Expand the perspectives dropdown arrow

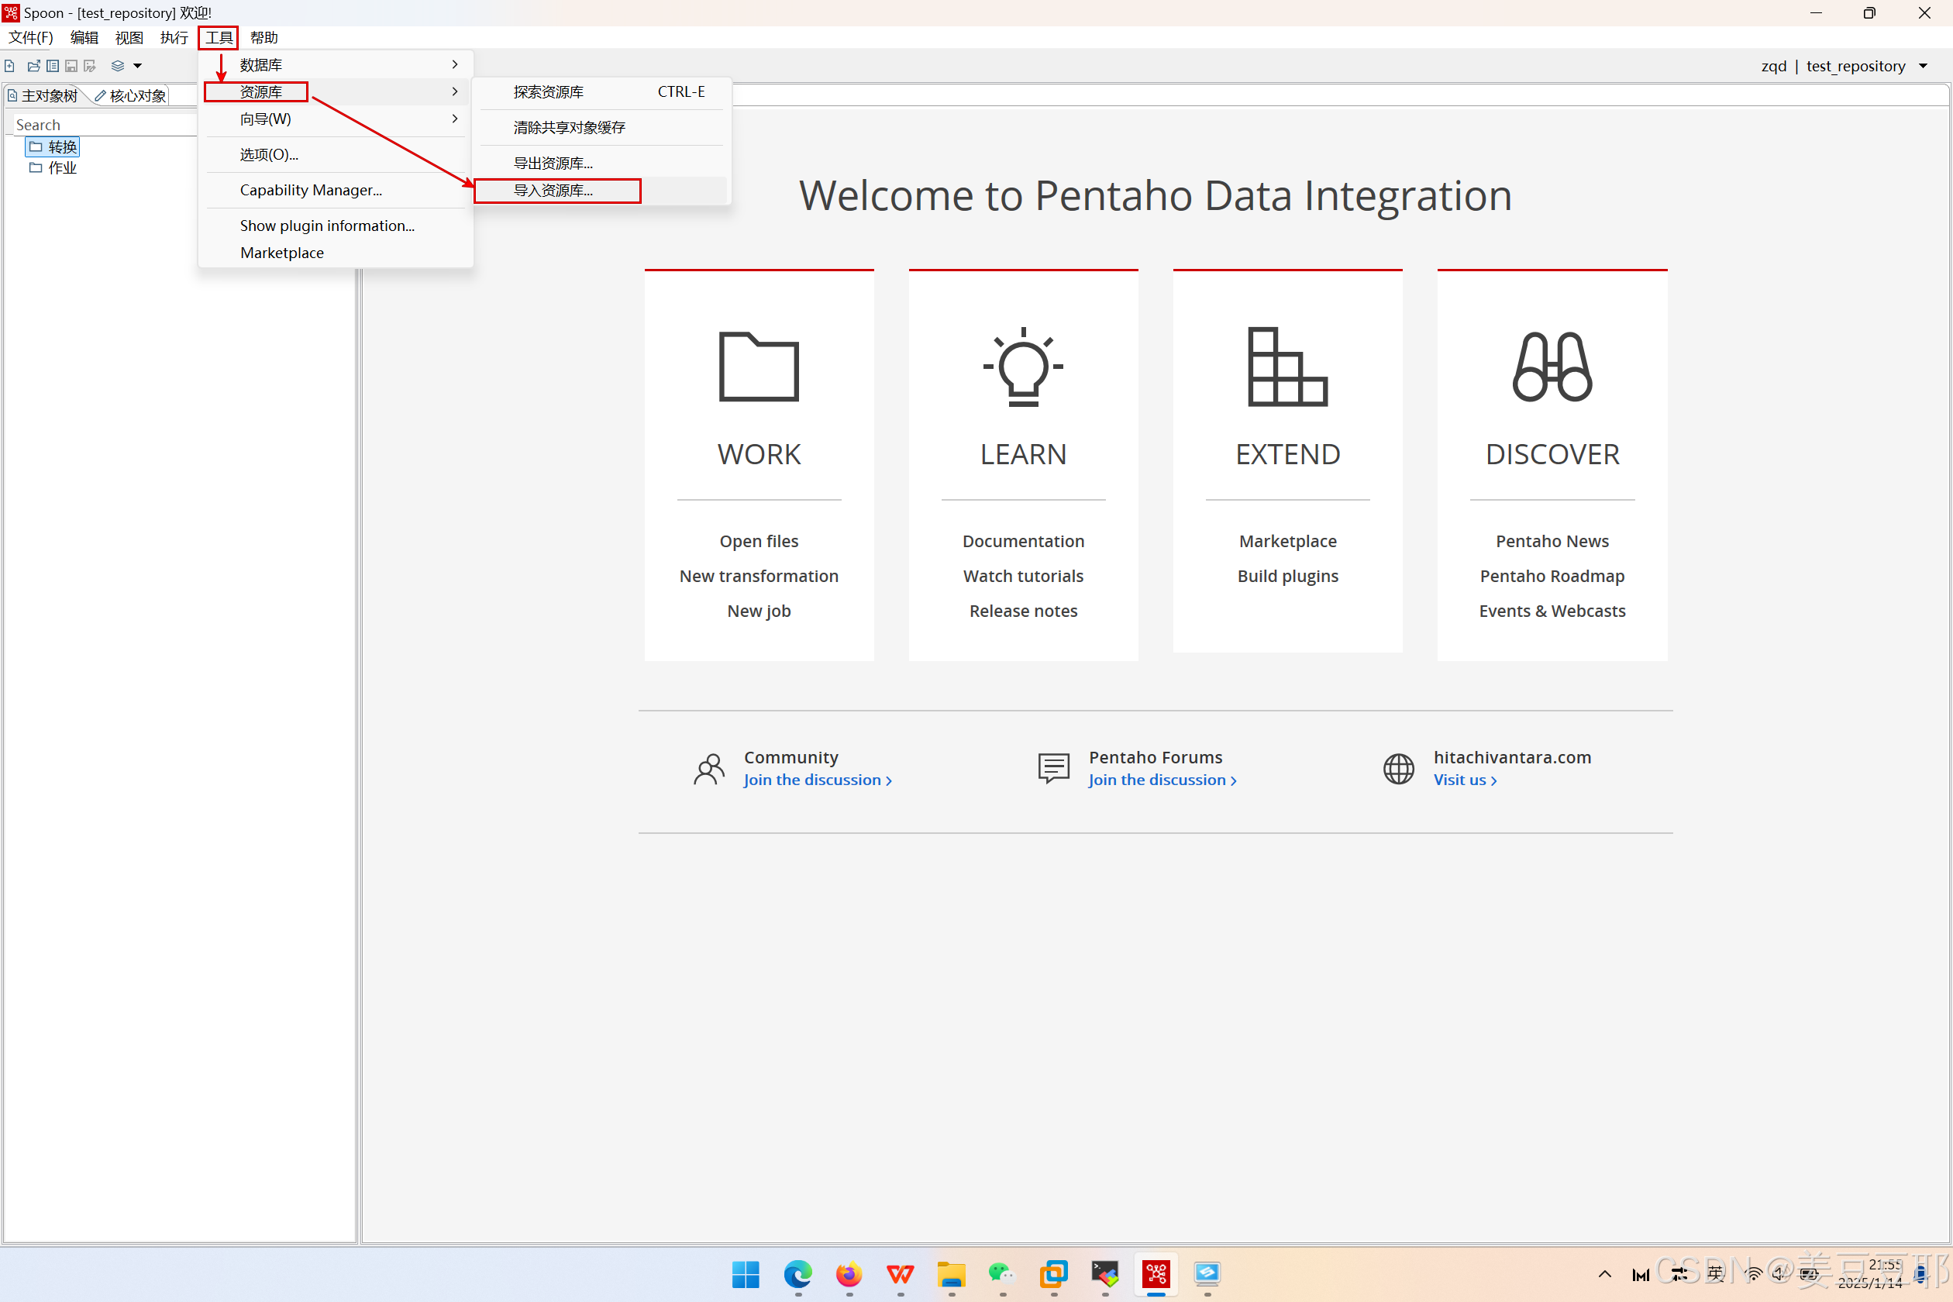tap(138, 66)
